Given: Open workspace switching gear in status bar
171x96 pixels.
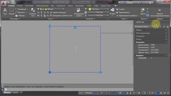Looking at the screenshot, I should [139, 93].
